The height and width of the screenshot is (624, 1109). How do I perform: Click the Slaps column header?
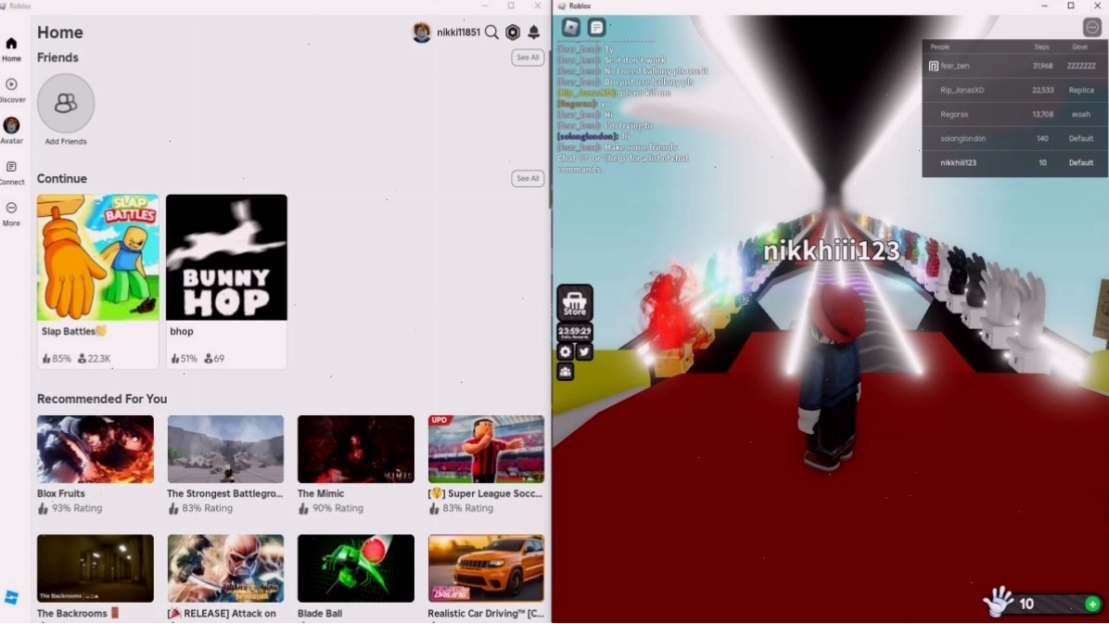[x=1041, y=46]
